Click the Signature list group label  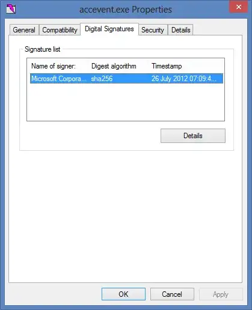pyautogui.click(x=42, y=49)
